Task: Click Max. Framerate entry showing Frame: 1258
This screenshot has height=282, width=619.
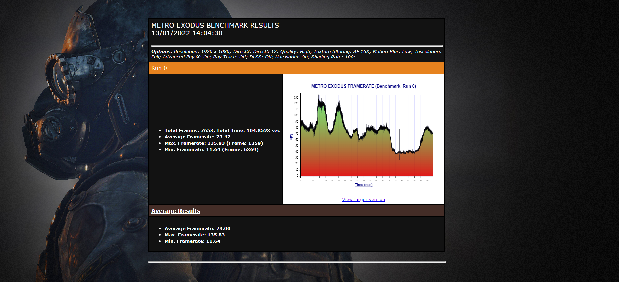Action: [214, 143]
